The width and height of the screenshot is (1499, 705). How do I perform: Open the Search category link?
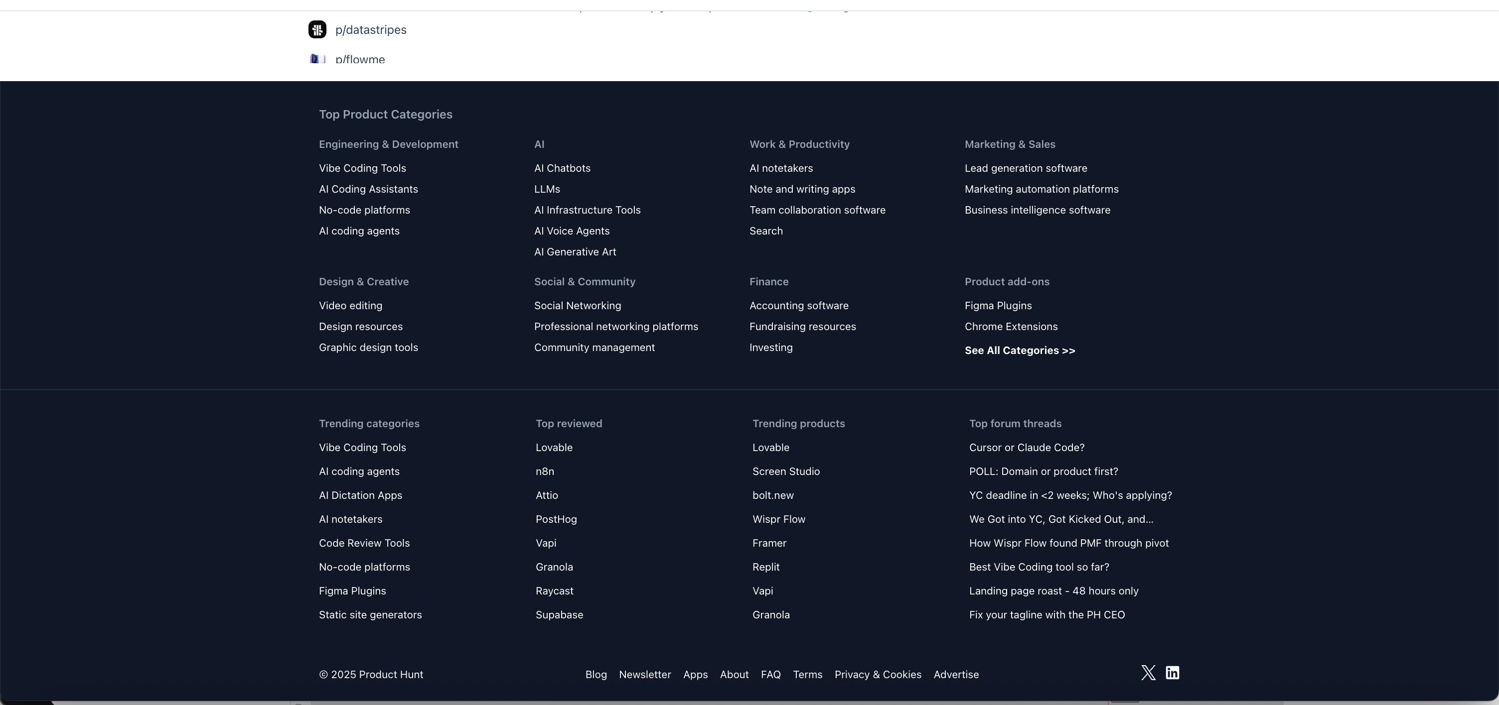click(766, 231)
